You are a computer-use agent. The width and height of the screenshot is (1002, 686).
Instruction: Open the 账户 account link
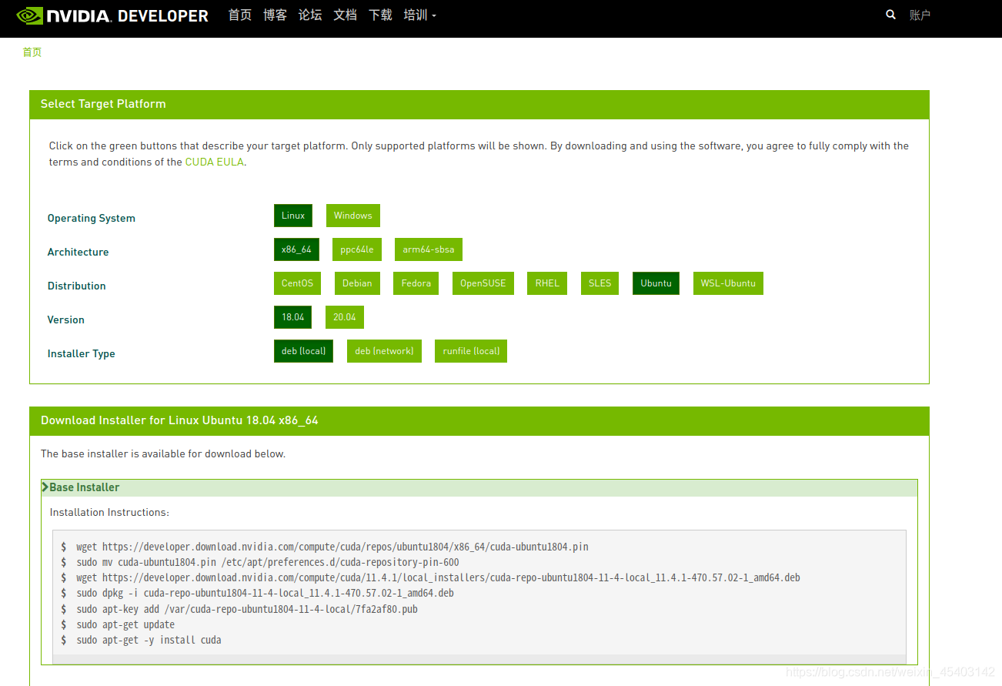click(x=920, y=15)
